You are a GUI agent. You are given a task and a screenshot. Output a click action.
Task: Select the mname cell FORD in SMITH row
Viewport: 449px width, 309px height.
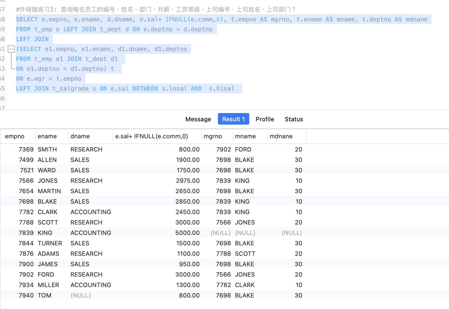click(243, 150)
